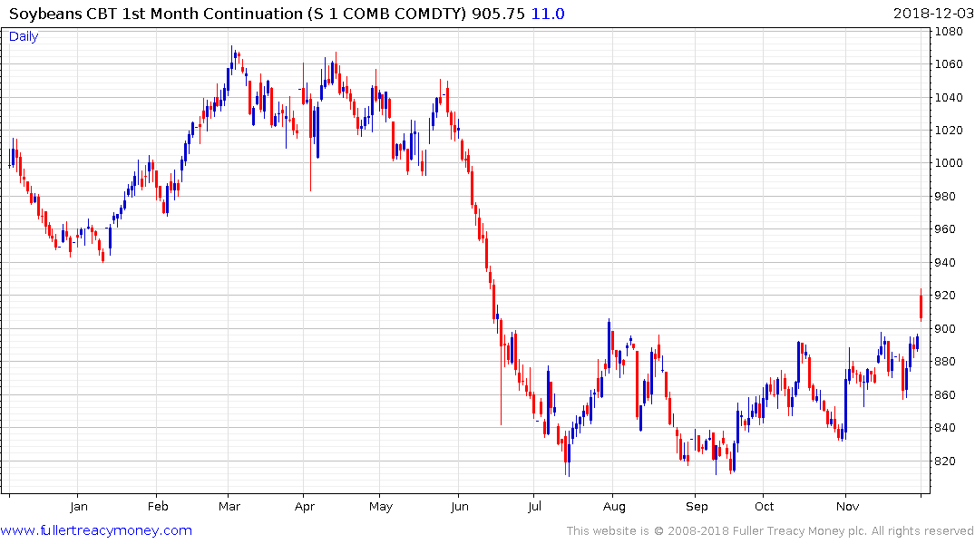The width and height of the screenshot is (975, 544).
Task: Click the Feb month axis label
Action: [158, 507]
